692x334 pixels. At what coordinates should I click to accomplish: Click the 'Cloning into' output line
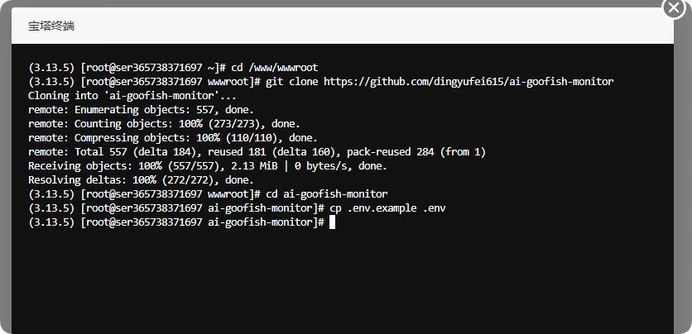tap(132, 96)
